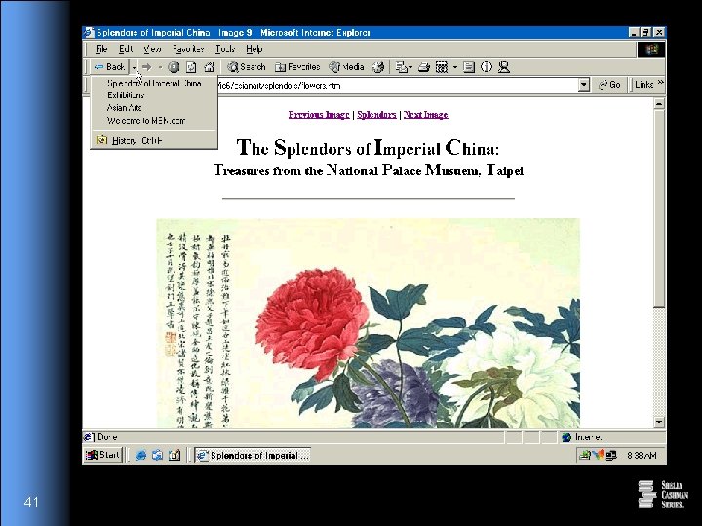Click the Windows Start button
Image resolution: width=702 pixels, height=526 pixels.
tap(102, 455)
